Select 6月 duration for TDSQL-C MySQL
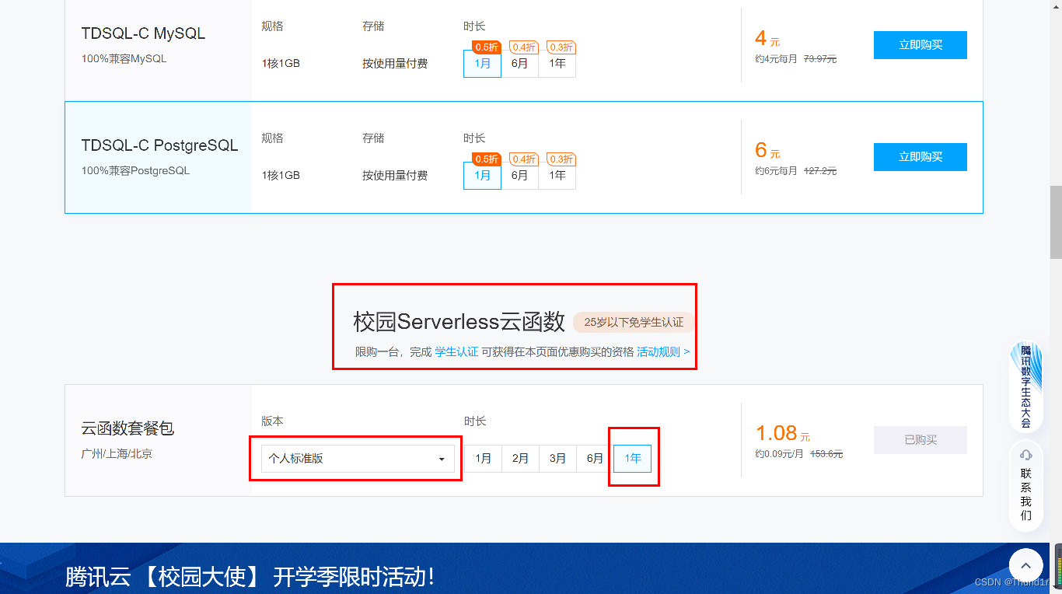This screenshot has height=594, width=1062. coord(519,64)
